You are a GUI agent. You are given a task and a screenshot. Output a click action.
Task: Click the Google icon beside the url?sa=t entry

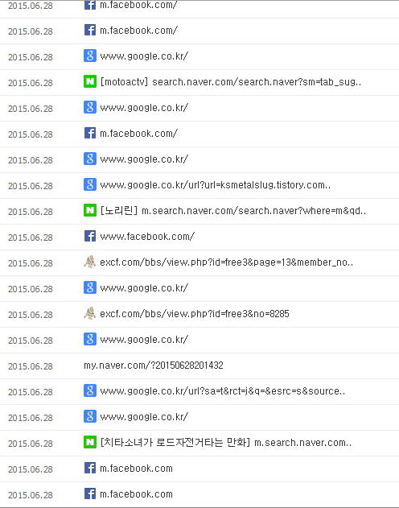tap(90, 390)
